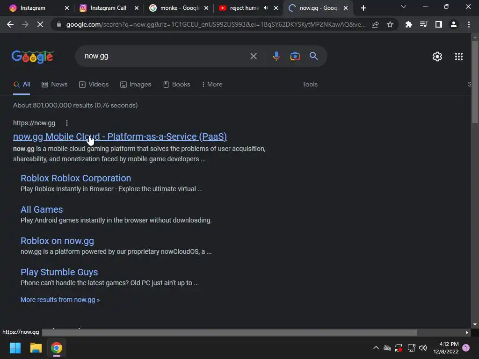
Task: Stop loading the current page
Action: [x=40, y=24]
